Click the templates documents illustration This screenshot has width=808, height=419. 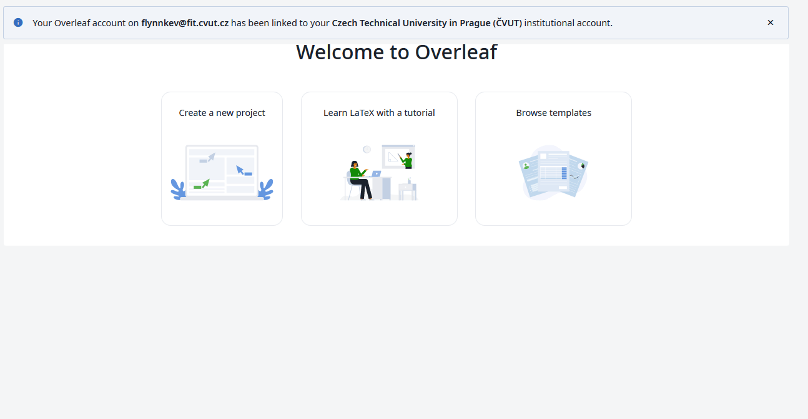(553, 173)
